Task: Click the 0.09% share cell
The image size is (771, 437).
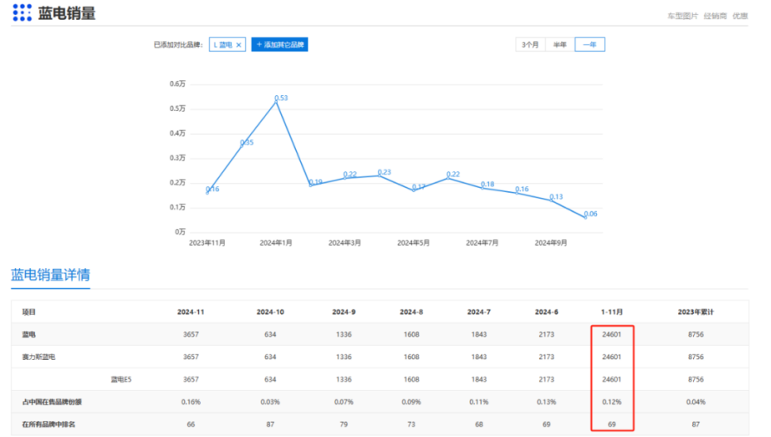Action: click(x=411, y=402)
